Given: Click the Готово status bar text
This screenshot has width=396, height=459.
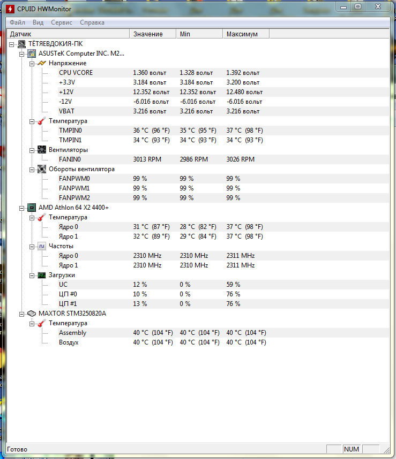Looking at the screenshot, I should (17, 449).
